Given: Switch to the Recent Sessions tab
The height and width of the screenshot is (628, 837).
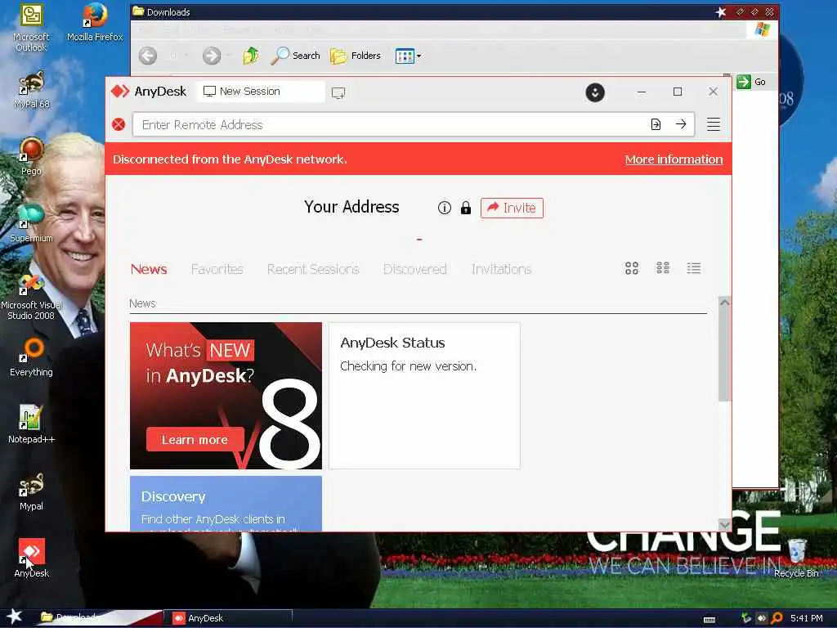Looking at the screenshot, I should pos(313,269).
